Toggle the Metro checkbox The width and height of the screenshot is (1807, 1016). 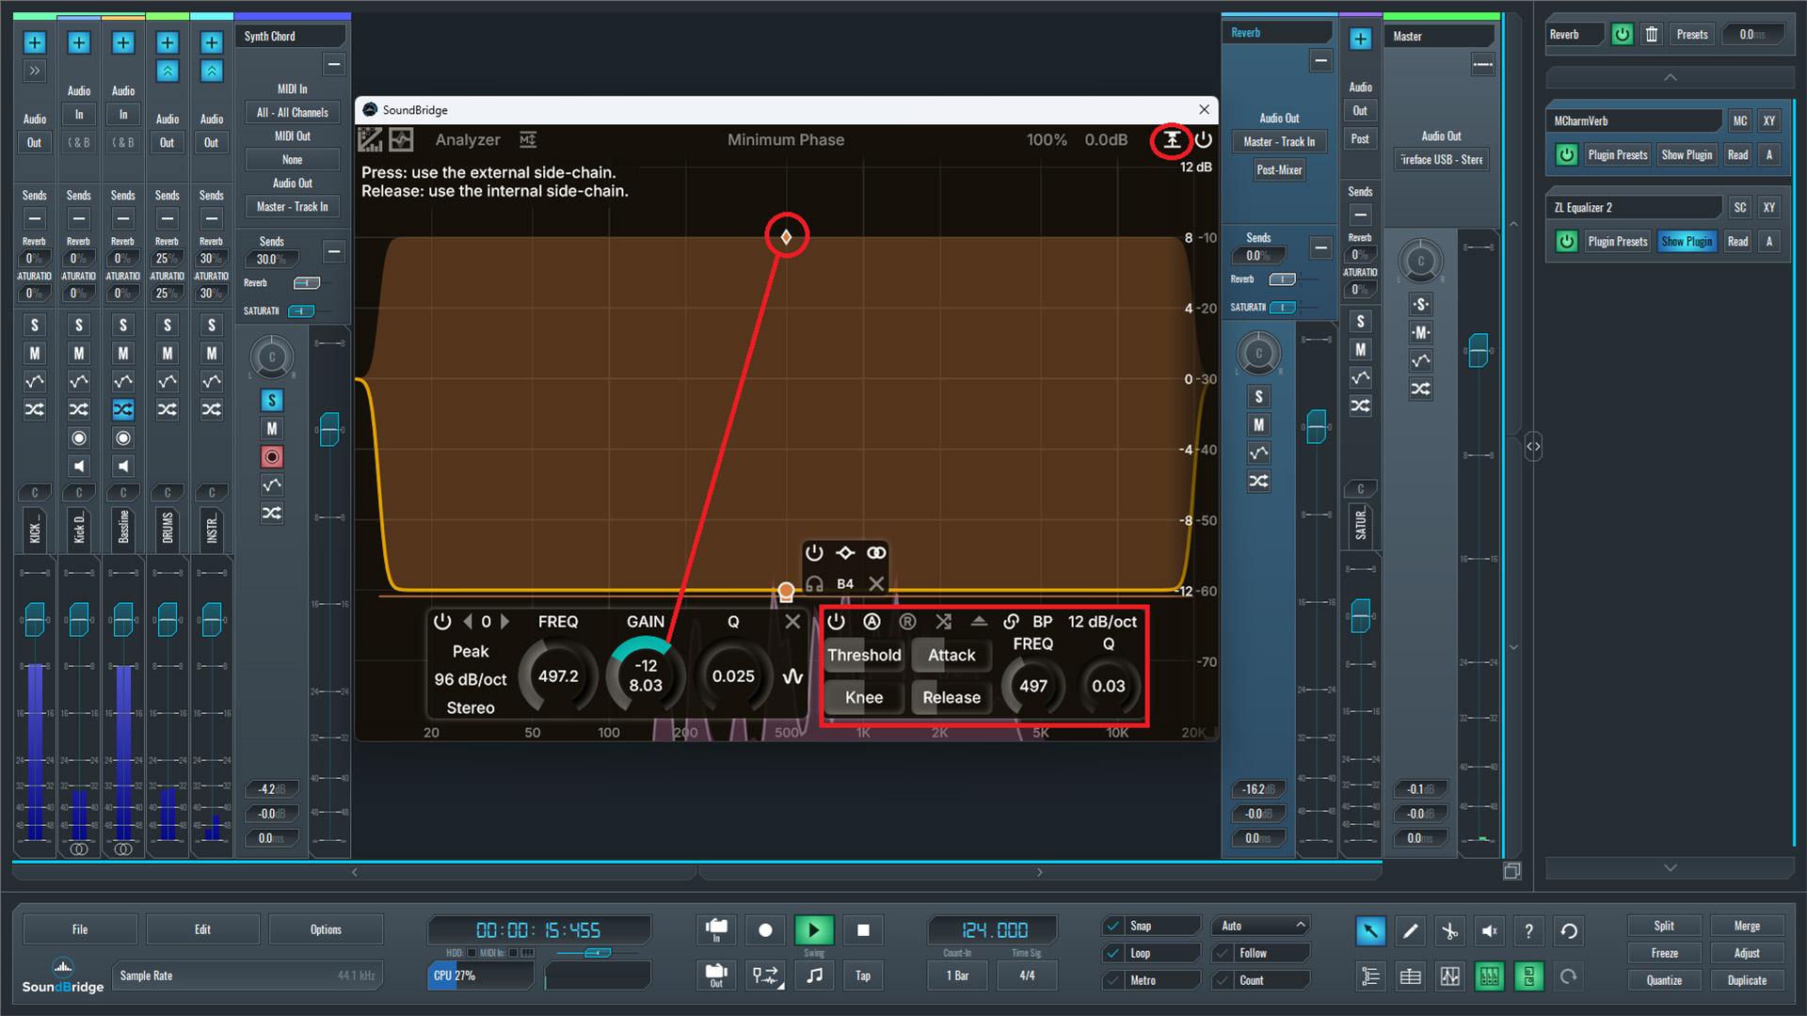tap(1113, 980)
